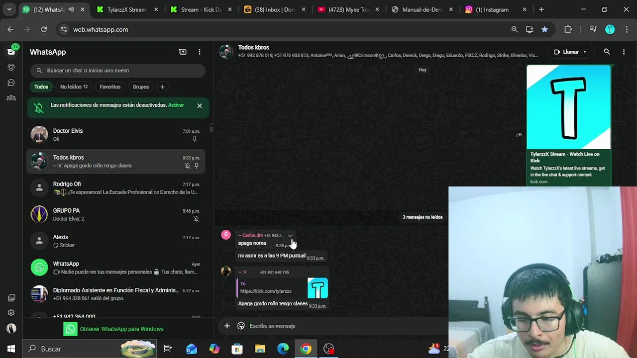
Task: Open the TylarzzX Stream link preview card
Action: pyautogui.click(x=569, y=126)
